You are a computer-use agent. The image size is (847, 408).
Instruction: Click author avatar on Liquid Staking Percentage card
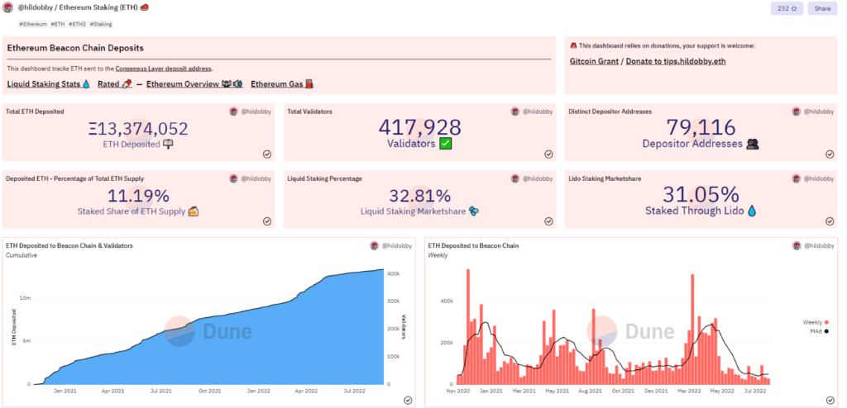tap(514, 178)
